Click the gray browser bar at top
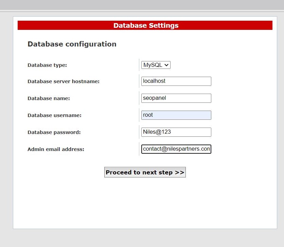The image size is (284, 247). [142, 4]
